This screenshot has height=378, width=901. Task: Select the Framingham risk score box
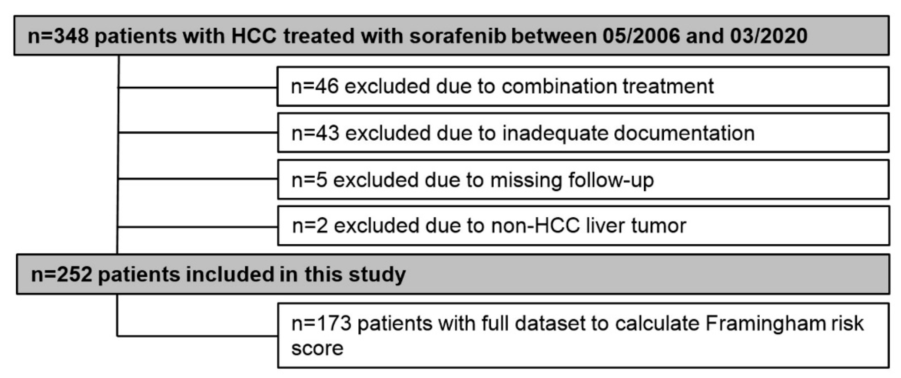pyautogui.click(x=583, y=335)
